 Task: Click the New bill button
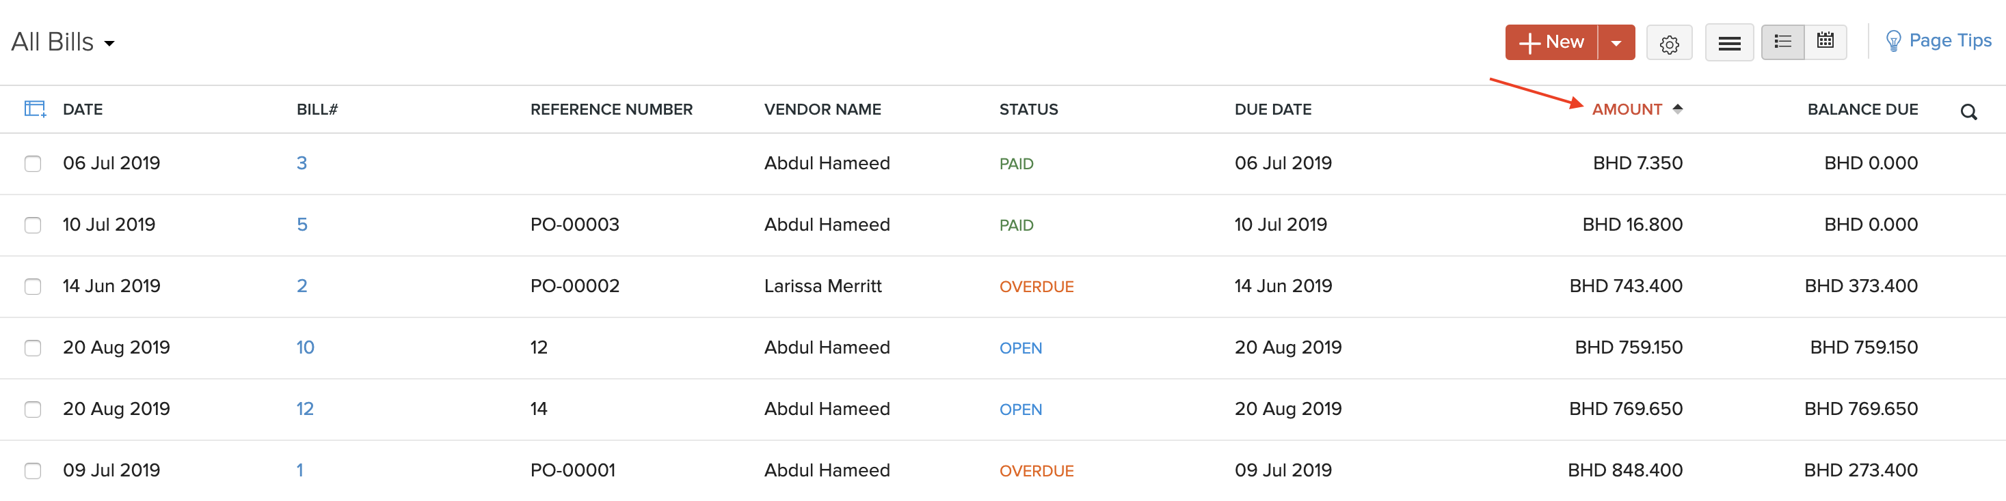click(x=1551, y=42)
